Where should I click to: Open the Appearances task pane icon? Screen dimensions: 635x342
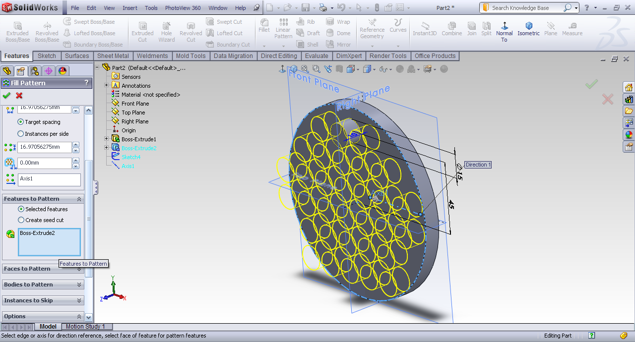pyautogui.click(x=629, y=134)
